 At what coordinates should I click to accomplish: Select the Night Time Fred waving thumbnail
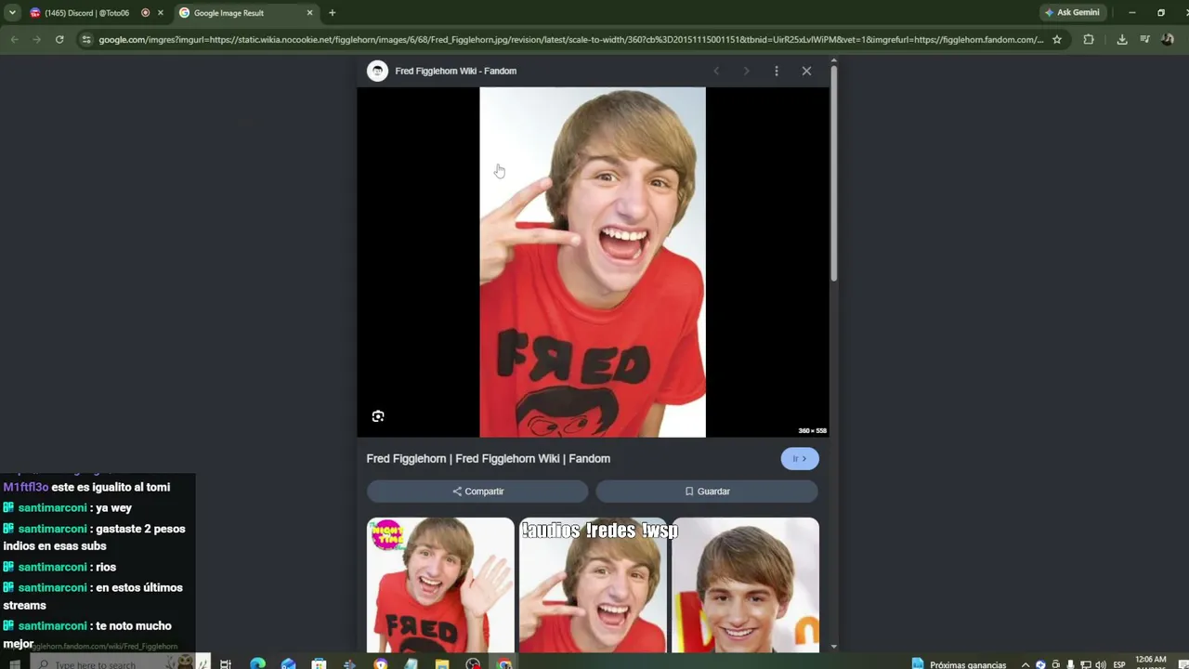point(440,585)
